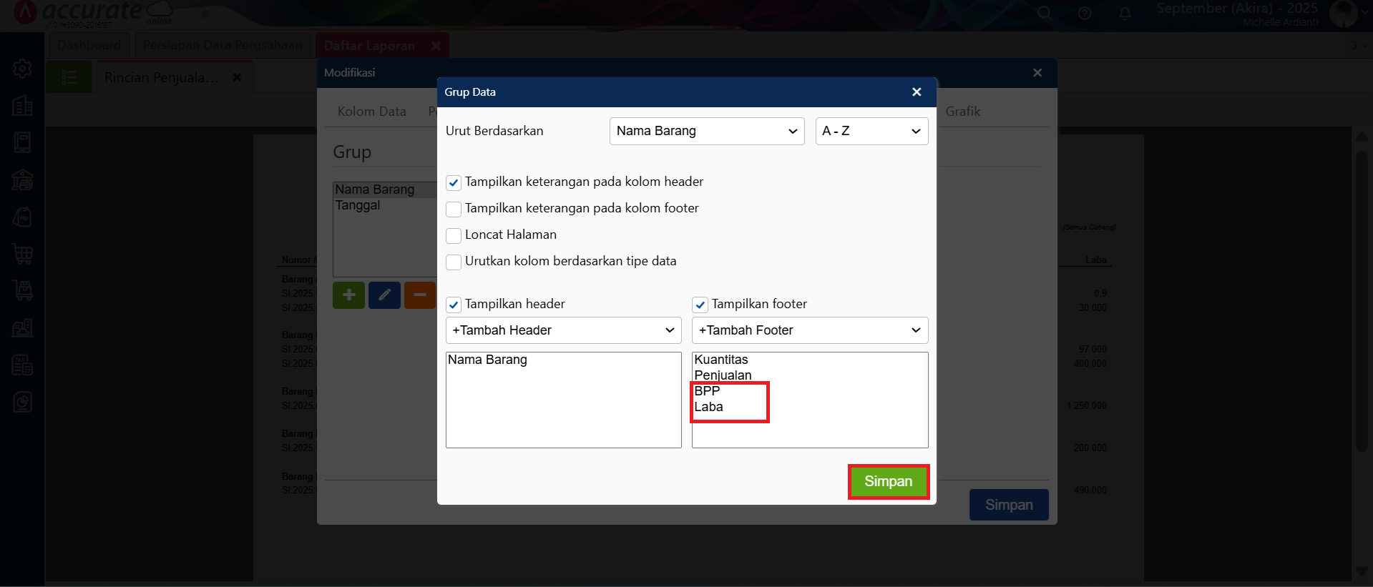Viewport: 1373px width, 587px height.
Task: Expand the A - Z sort order dropdown
Action: 871,132
